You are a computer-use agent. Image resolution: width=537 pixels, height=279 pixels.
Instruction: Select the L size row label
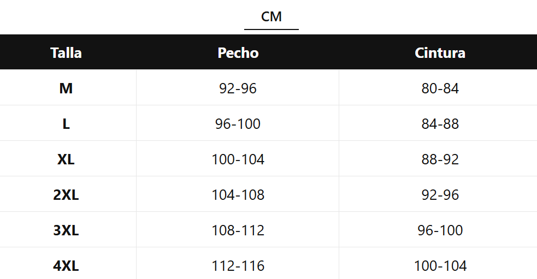[x=66, y=124]
